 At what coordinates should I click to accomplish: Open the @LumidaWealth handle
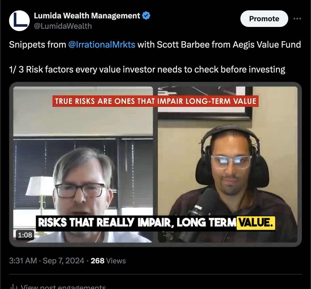[x=63, y=26]
